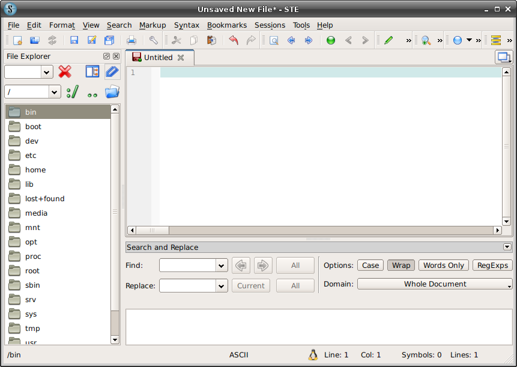Click the blue folder icon in File Explorer
Screen dimensions: 517x367
112,92
